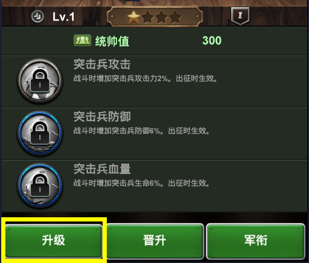Select the 突击兵攻击 skill title
Screen dimensions: 309x263
click(102, 64)
